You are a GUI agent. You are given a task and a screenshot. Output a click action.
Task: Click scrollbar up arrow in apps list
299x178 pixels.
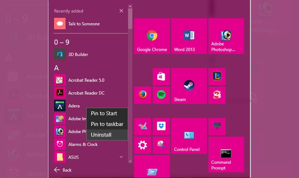(x=130, y=6)
